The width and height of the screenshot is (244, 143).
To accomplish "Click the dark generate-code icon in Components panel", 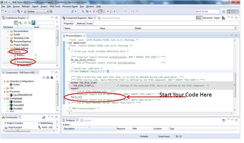I will tap(52, 77).
